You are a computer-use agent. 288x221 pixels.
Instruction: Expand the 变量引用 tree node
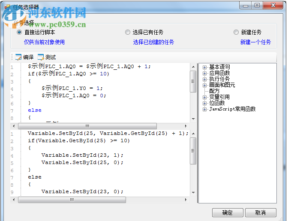tap(204, 97)
